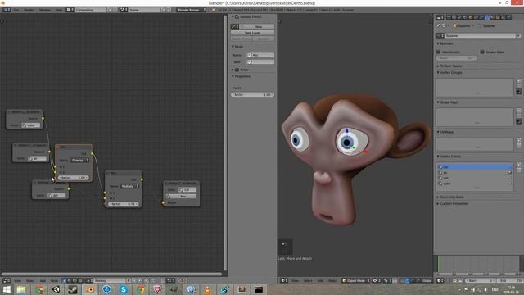Image resolution: width=524 pixels, height=295 pixels.
Task: Collapse the Normals panel
Action: 438,43
